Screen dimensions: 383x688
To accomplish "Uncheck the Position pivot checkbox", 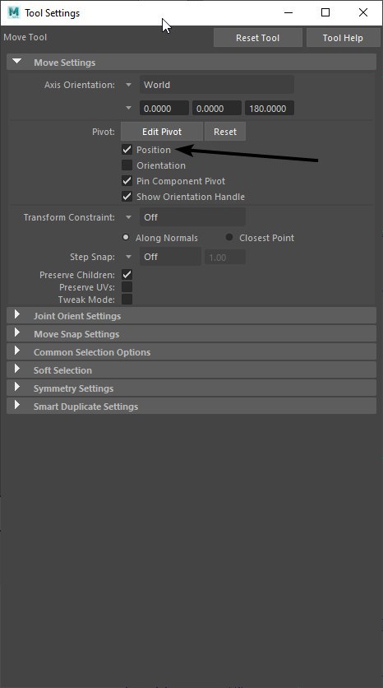I will [x=127, y=150].
